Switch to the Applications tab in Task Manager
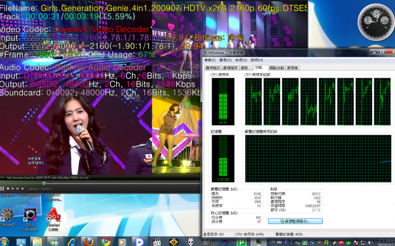 213,68
